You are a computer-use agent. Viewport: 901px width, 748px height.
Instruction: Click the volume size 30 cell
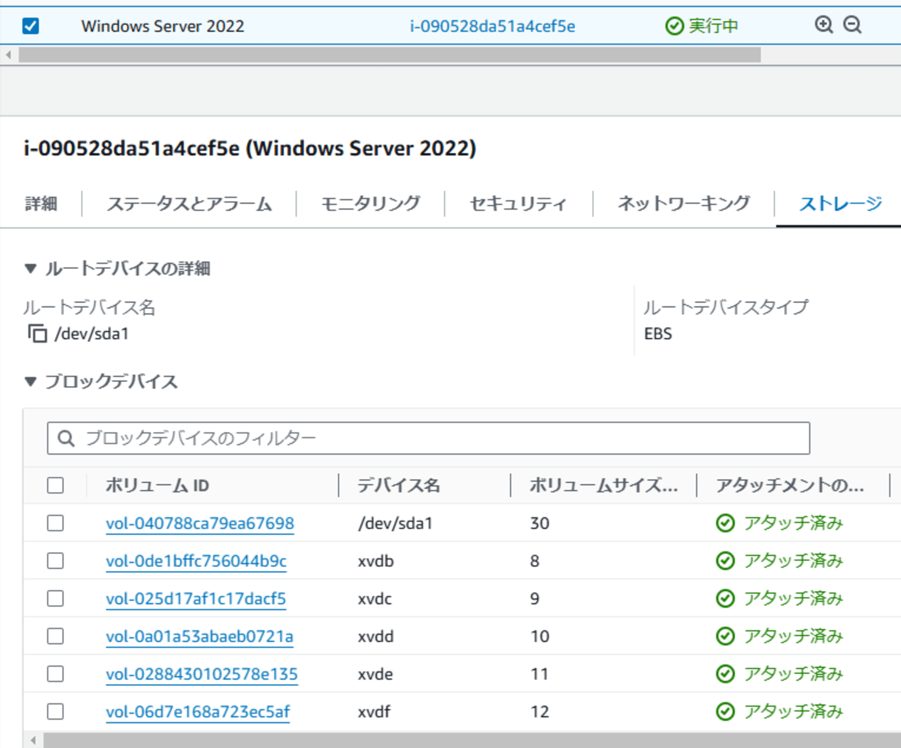pyautogui.click(x=540, y=523)
